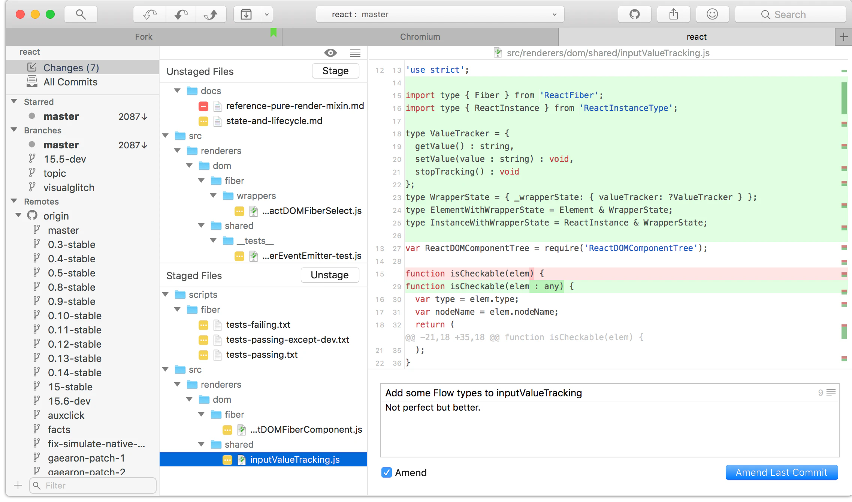Click the GitHub icon beside origin
Image resolution: width=852 pixels, height=502 pixels.
(32, 215)
